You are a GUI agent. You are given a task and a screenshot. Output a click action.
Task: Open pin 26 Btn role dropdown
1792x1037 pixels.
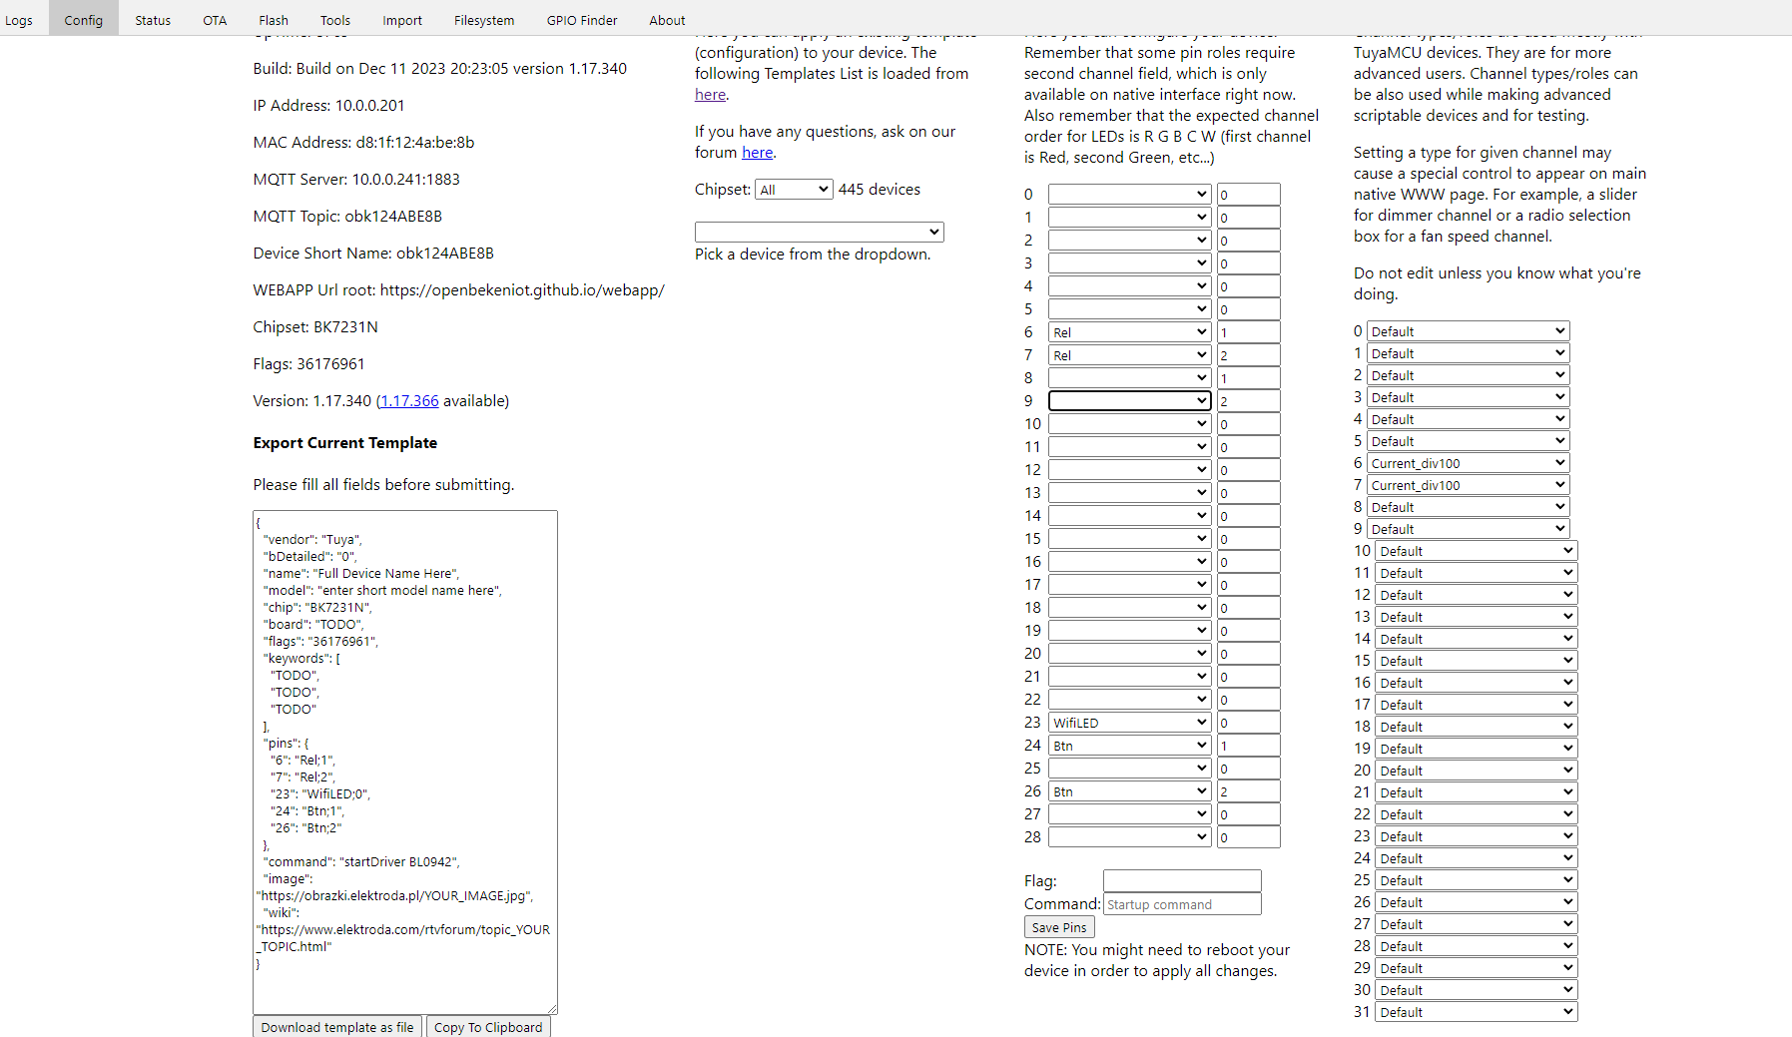(1130, 791)
